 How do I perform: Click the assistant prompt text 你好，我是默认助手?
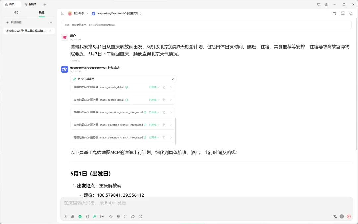pos(90,25)
